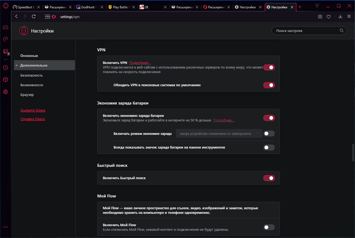
Task: Open the Twitch sidebar panel
Action: click(5, 51)
